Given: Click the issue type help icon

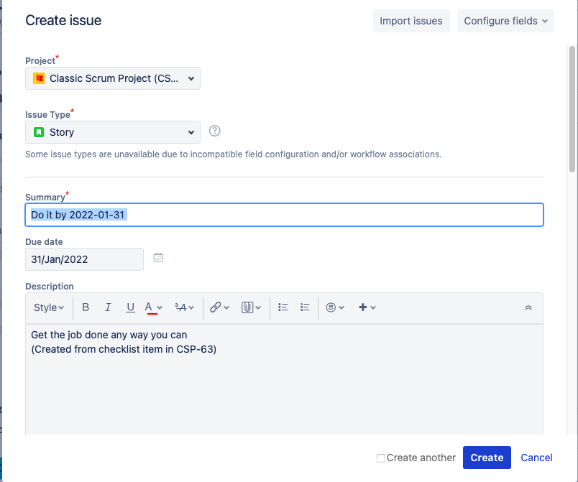Looking at the screenshot, I should (x=214, y=131).
